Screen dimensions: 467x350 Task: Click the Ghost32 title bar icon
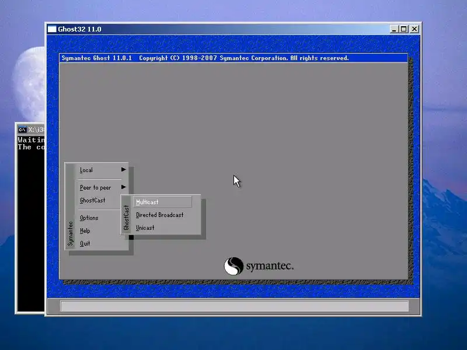[52, 29]
